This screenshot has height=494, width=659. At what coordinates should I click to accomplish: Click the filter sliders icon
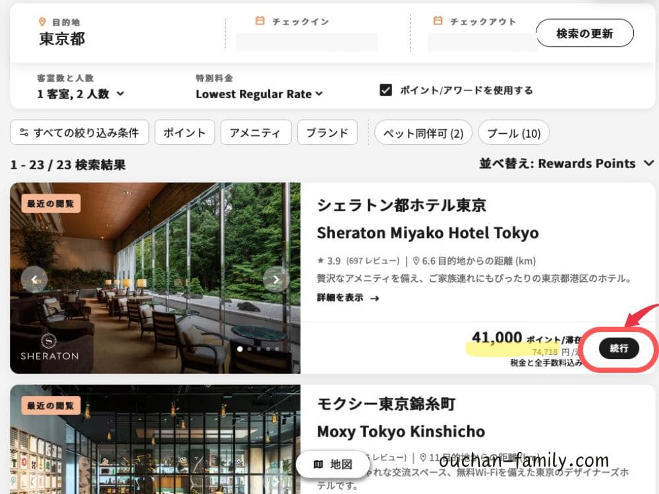(24, 133)
